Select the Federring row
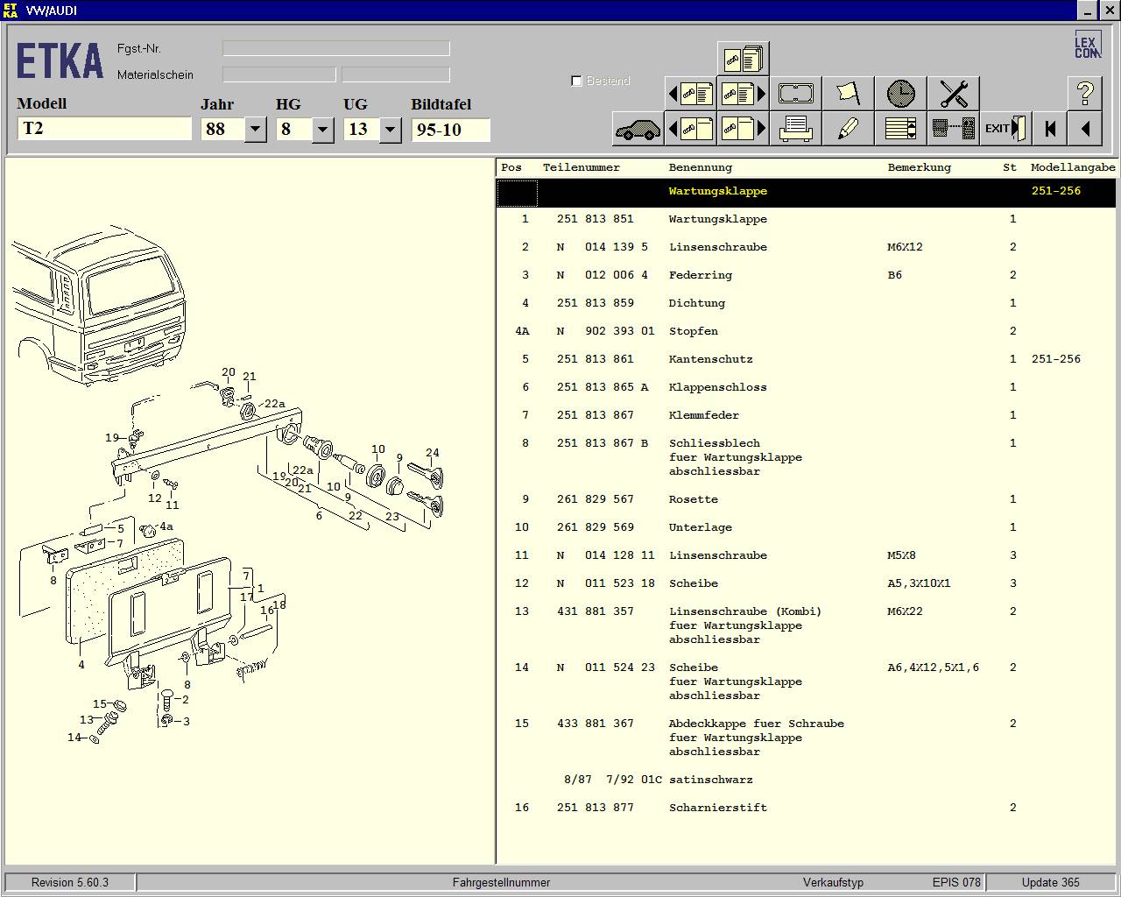This screenshot has height=897, width=1121. (807, 275)
